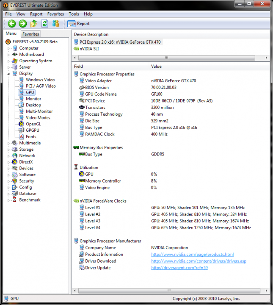
Task: Expand the Multimedia tree node
Action: click(x=8, y=143)
